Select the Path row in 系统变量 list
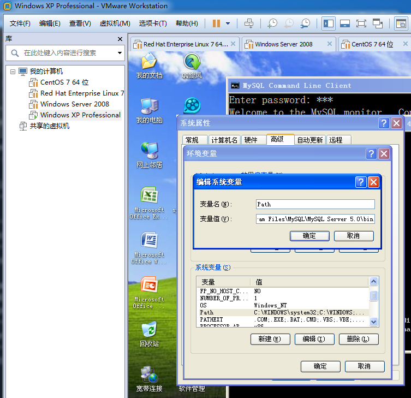Image resolution: width=411 pixels, height=398 pixels. 283,312
